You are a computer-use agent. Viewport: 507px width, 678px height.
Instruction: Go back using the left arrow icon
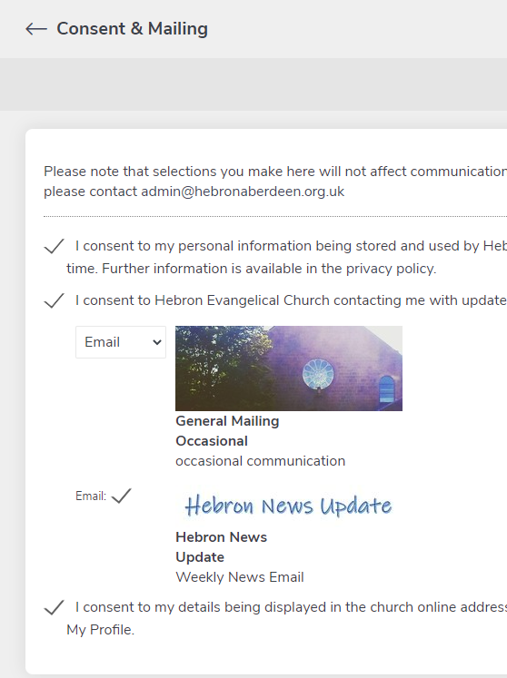click(36, 29)
